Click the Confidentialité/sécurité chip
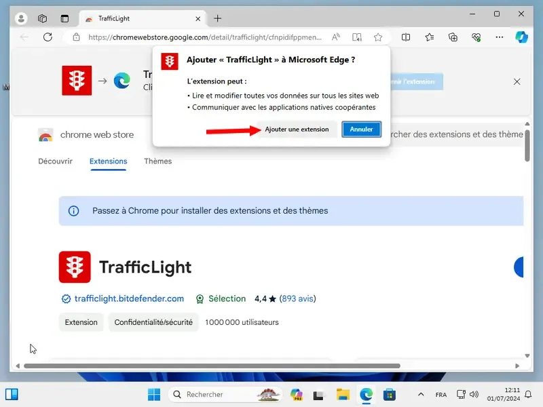Screen dimensions: 543x407 tap(153, 322)
